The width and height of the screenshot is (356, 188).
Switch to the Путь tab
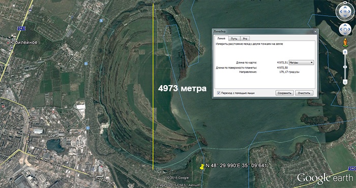click(x=234, y=39)
